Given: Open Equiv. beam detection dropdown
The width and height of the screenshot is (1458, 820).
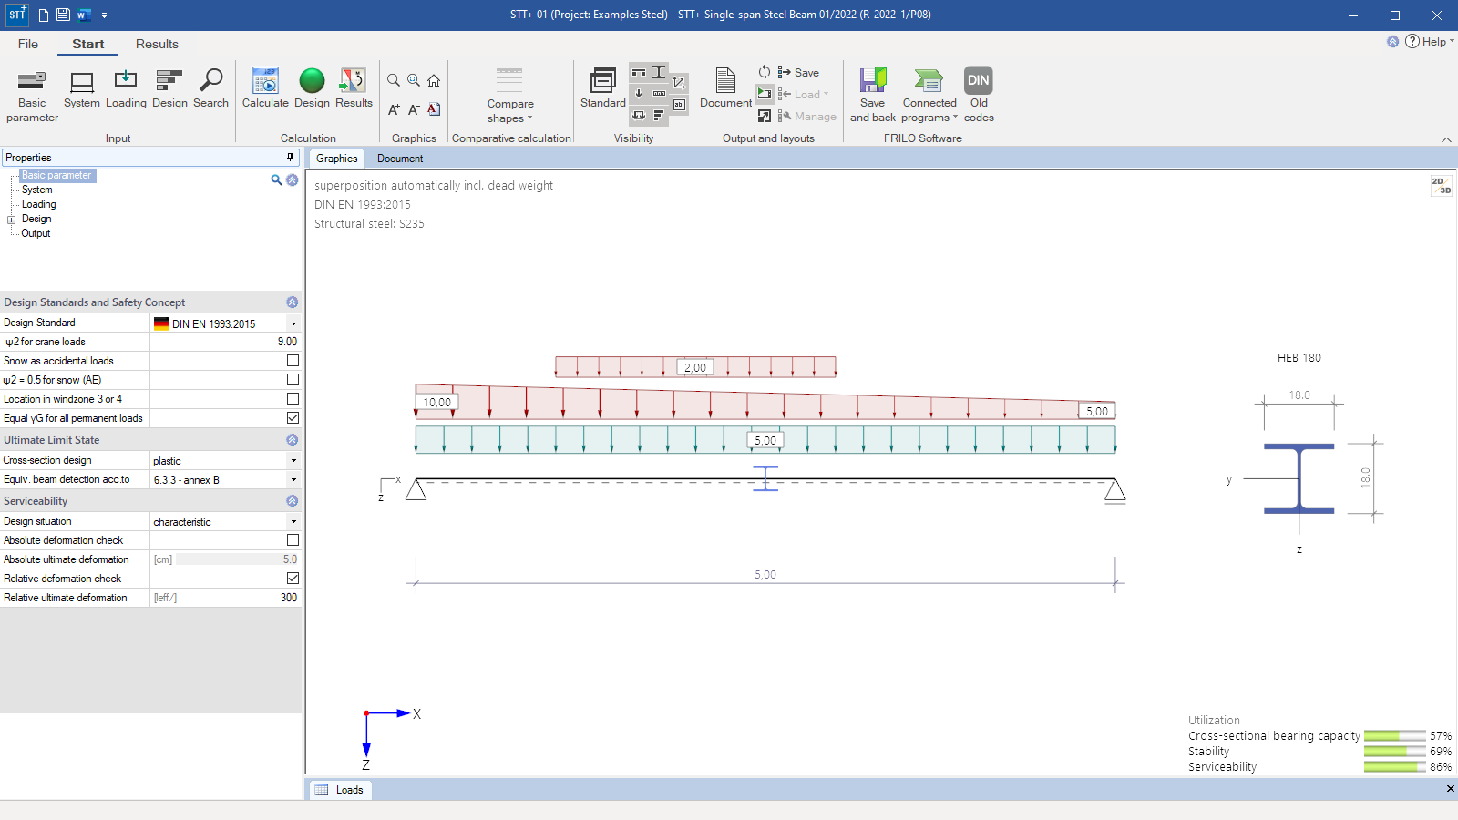Looking at the screenshot, I should point(293,480).
